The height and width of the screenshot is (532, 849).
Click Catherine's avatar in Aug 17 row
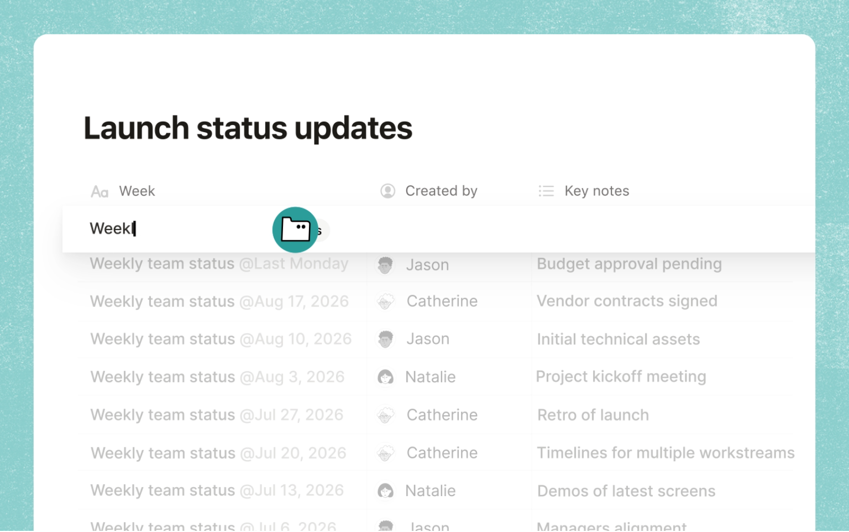pyautogui.click(x=385, y=302)
